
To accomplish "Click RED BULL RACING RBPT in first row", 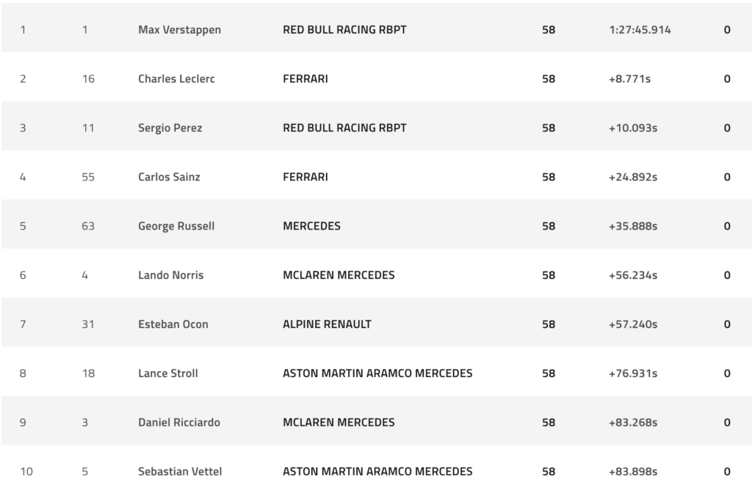I will pyautogui.click(x=344, y=29).
